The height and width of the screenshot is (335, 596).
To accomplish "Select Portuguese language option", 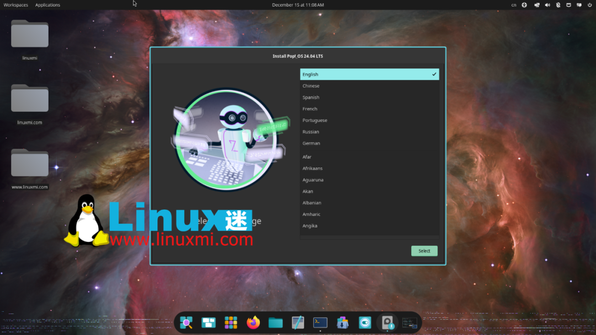I will point(369,120).
